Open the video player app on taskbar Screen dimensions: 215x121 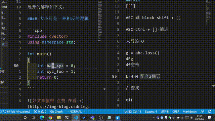coord(118,118)
